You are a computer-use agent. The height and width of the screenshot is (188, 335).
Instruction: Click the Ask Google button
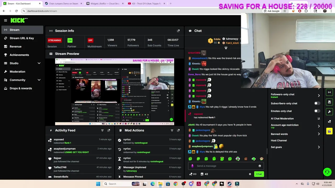pyautogui.click(x=272, y=11)
